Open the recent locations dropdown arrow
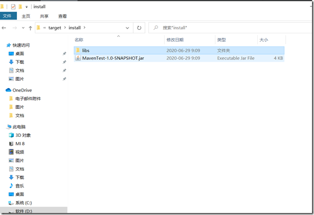The width and height of the screenshot is (314, 215). [23, 28]
